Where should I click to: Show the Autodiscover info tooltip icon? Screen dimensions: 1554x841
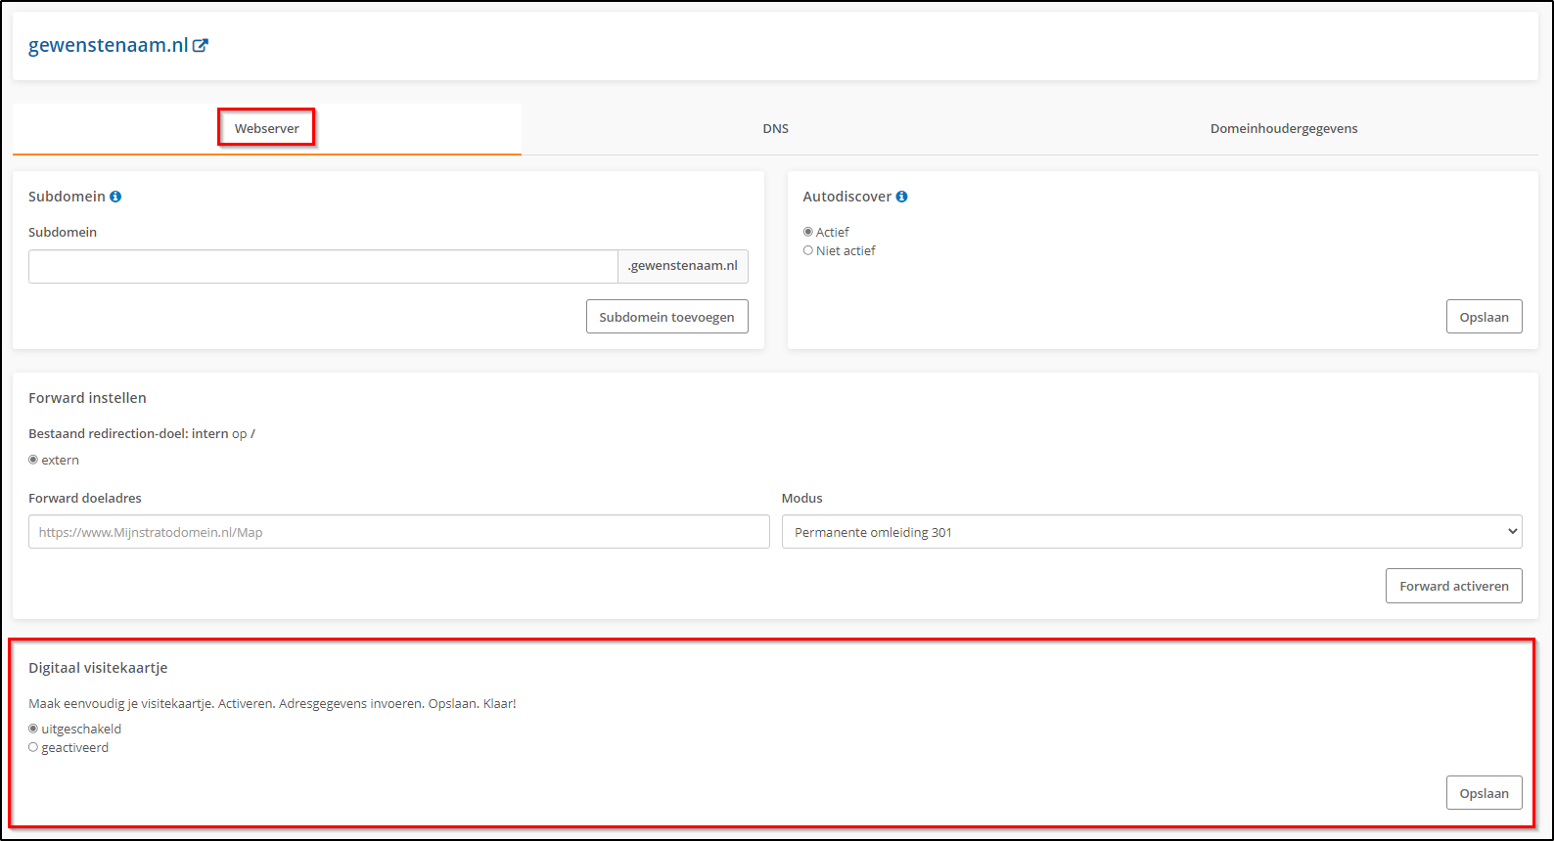pyautogui.click(x=901, y=197)
